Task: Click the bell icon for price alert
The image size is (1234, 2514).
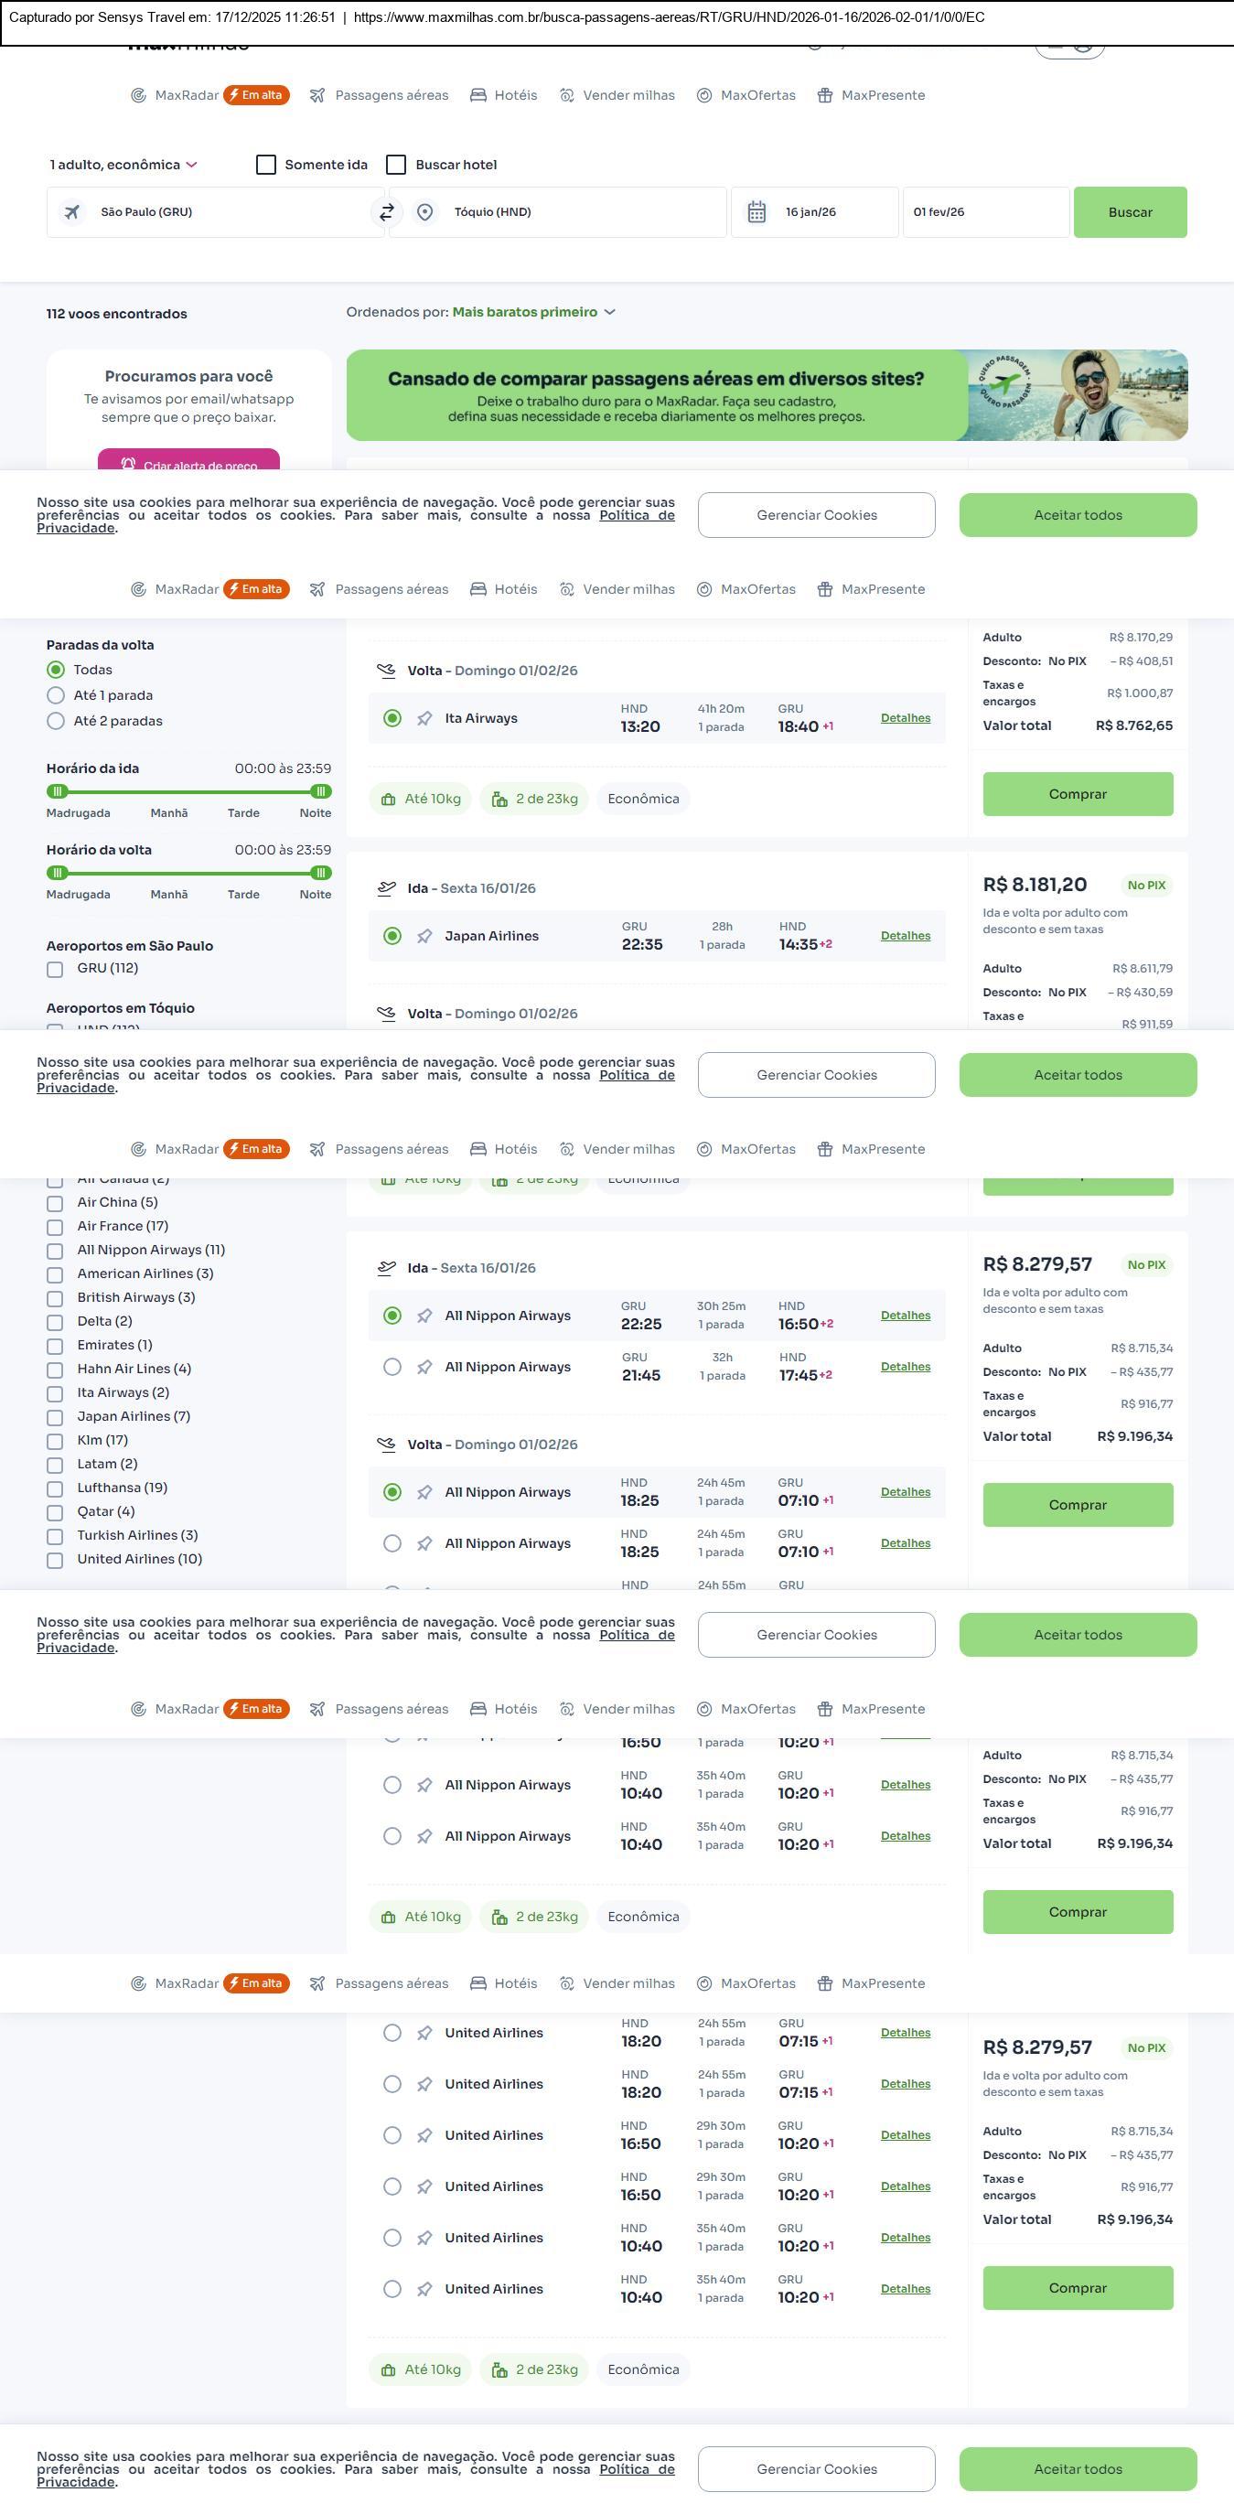Action: tap(128, 465)
